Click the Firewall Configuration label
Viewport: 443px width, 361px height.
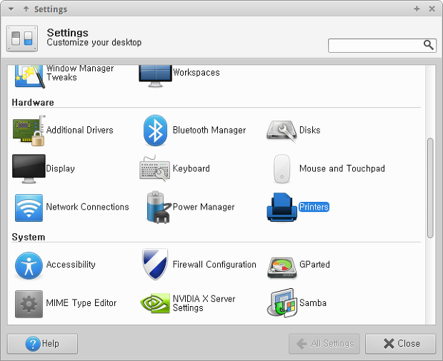click(214, 264)
